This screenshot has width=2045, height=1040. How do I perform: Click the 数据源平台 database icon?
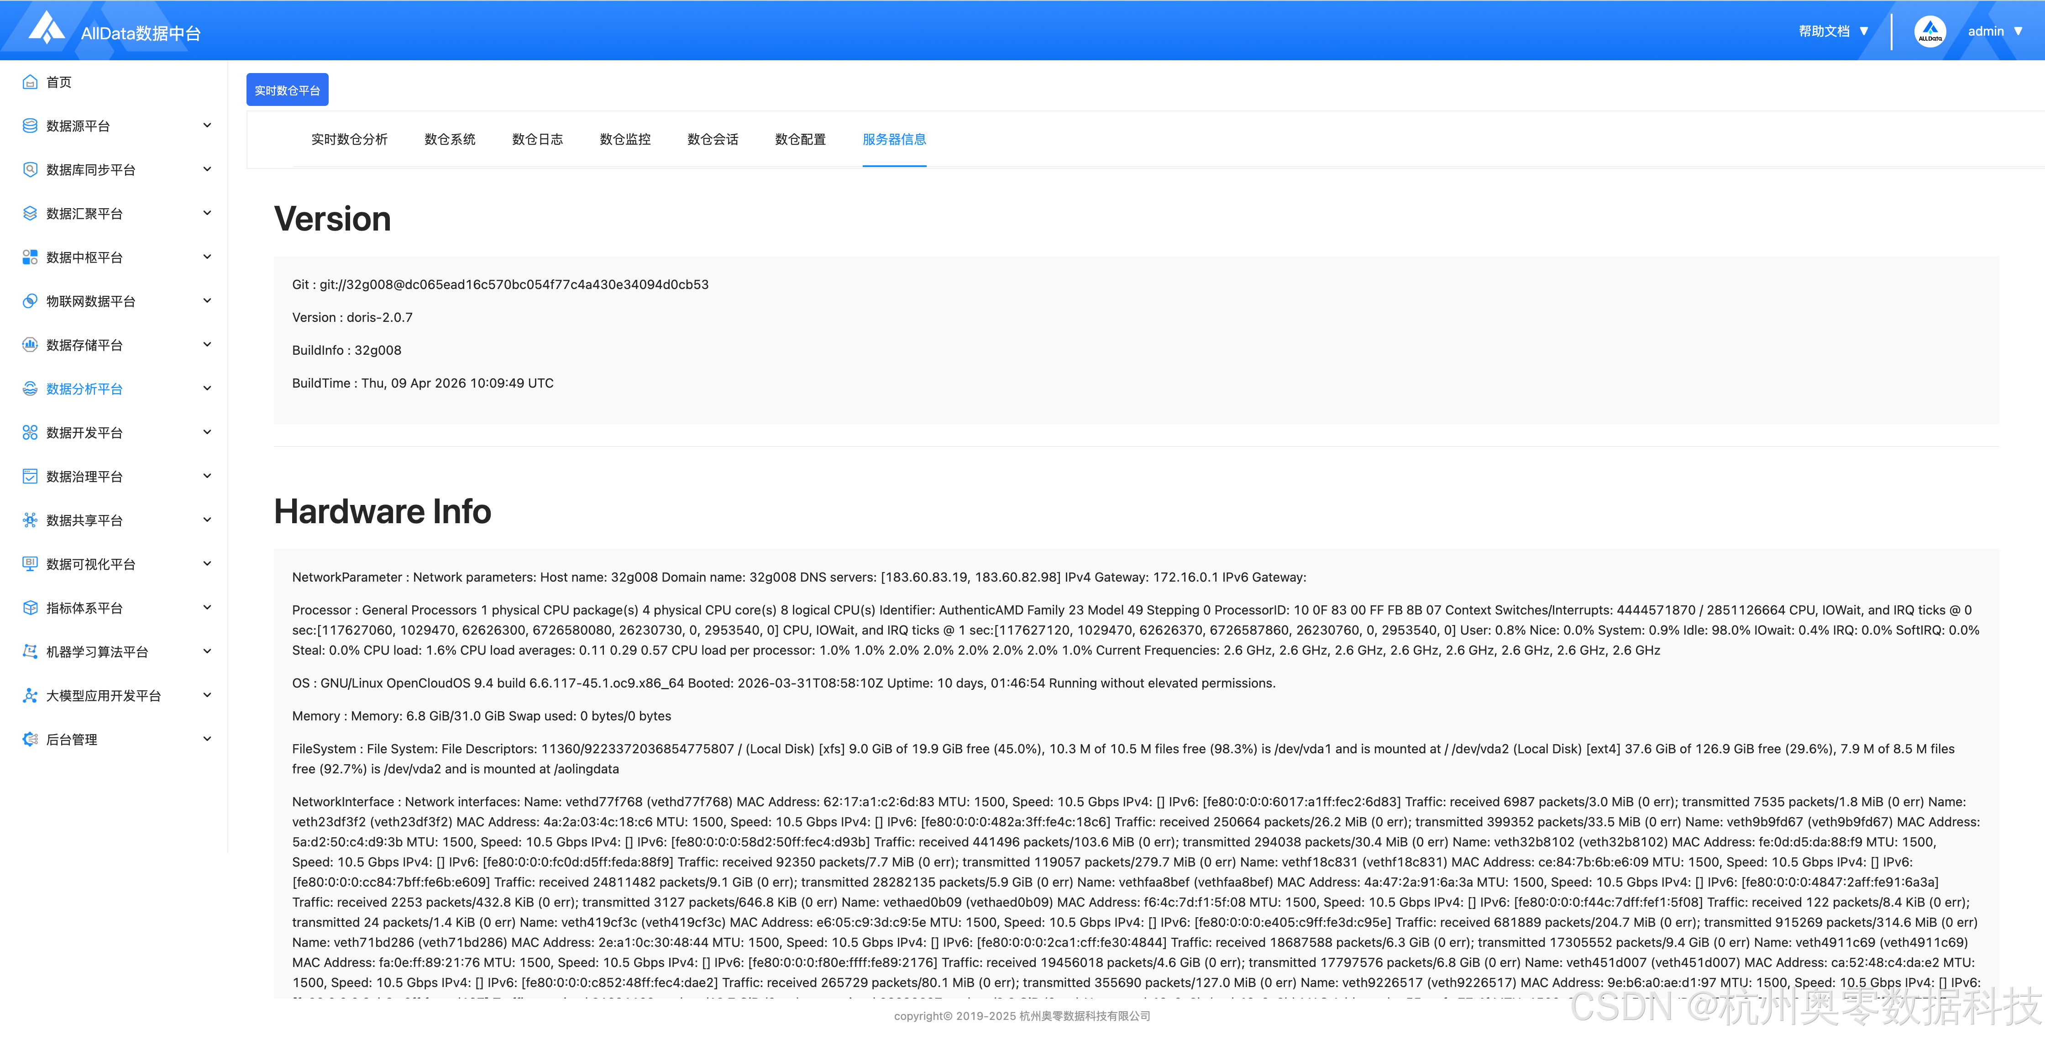point(30,126)
